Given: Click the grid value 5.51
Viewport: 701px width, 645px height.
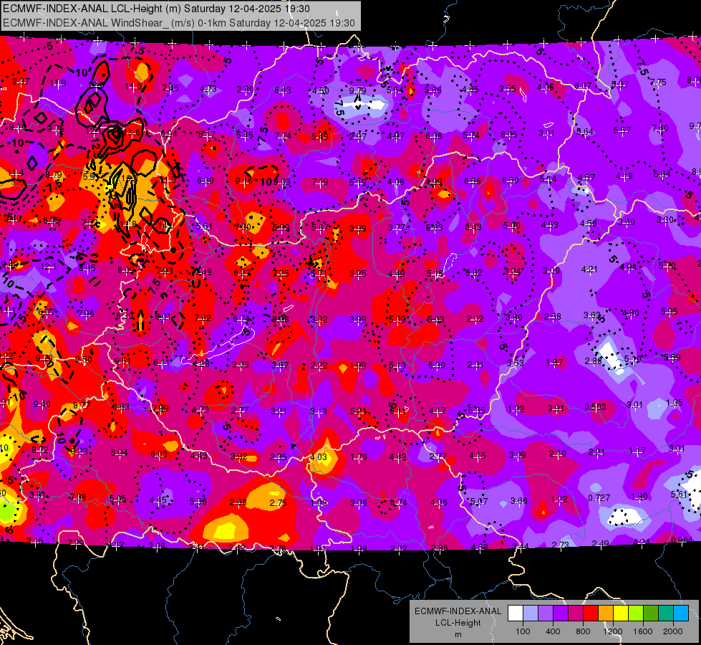Looking at the screenshot, I should point(204,226).
